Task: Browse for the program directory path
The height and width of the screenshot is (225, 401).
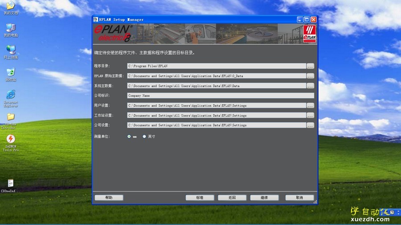Action: [x=310, y=66]
